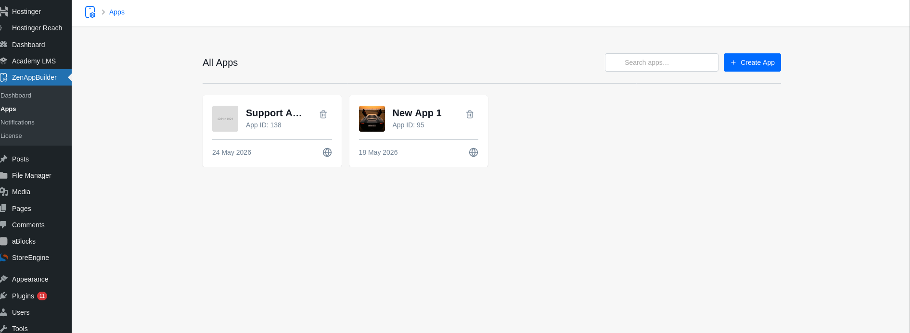Click the "App ID: 138" text
This screenshot has height=333, width=910.
coord(264,125)
